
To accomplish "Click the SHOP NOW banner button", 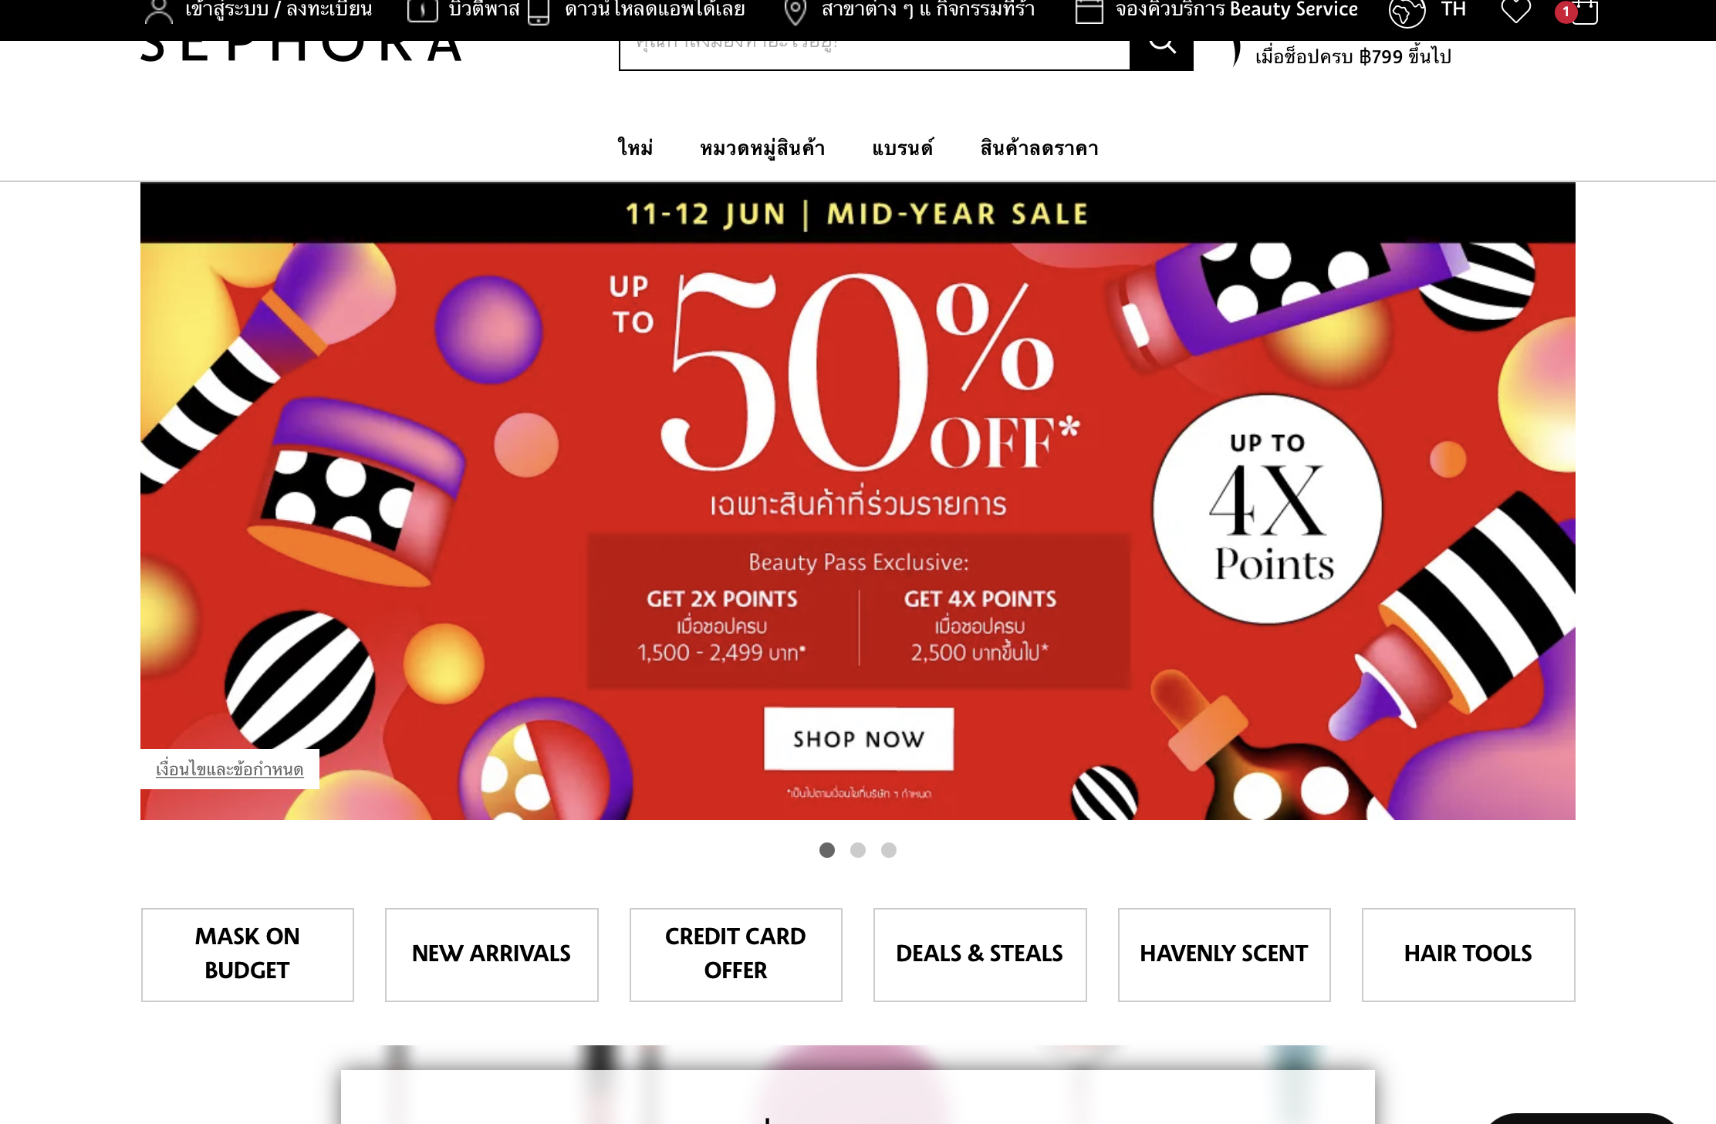I will [859, 738].
